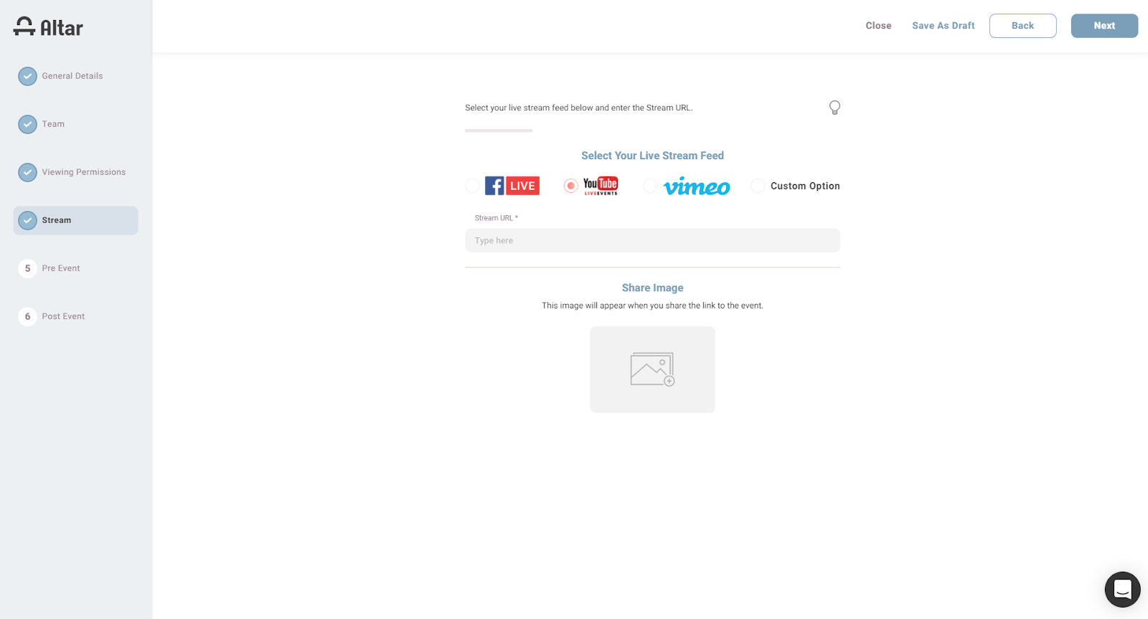The width and height of the screenshot is (1148, 619).
Task: Click the Select Your Live Stream Feed heading
Action: (x=653, y=156)
